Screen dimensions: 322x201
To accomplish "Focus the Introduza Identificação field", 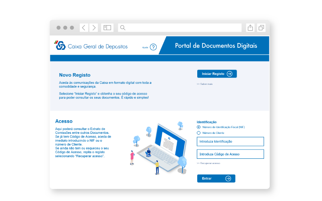I will coord(230,142).
